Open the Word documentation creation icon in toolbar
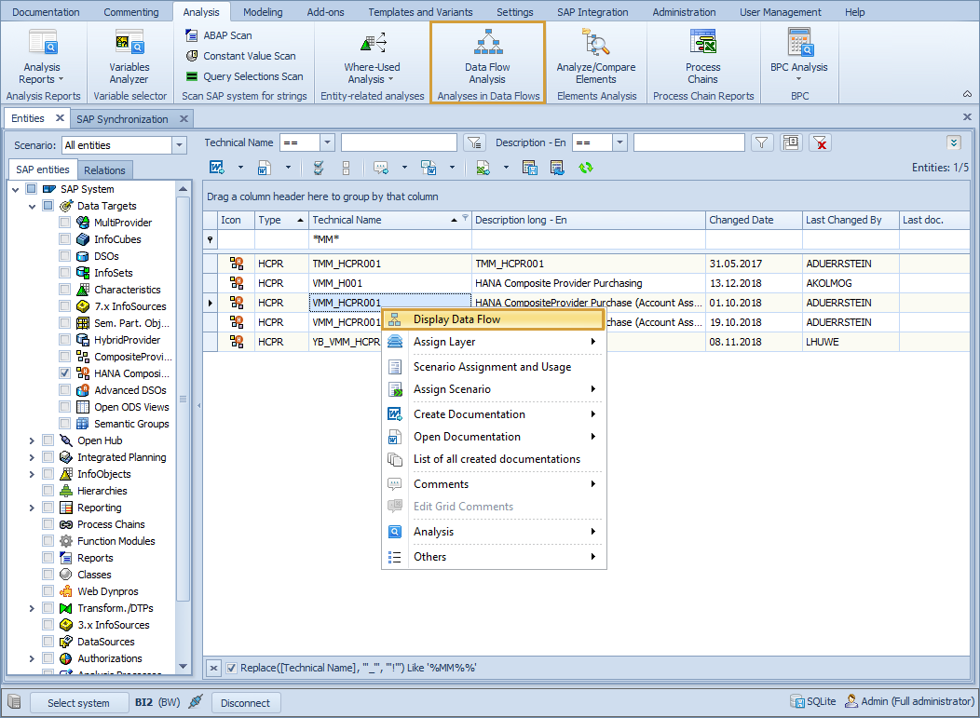The width and height of the screenshot is (980, 718). click(219, 168)
